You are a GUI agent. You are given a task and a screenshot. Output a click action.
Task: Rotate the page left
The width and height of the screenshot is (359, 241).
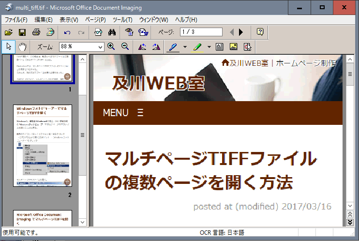point(142,47)
